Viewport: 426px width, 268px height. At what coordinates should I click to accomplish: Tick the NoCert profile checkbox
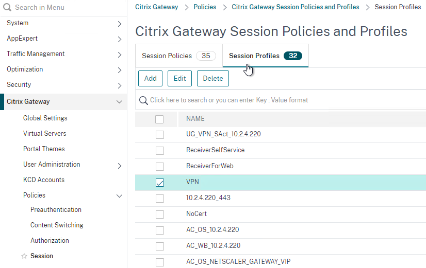pyautogui.click(x=160, y=215)
